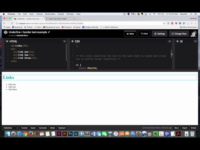Image resolution: width=200 pixels, height=150 pixels.
Task: Open the Twitter bookmark
Action: click(28, 27)
